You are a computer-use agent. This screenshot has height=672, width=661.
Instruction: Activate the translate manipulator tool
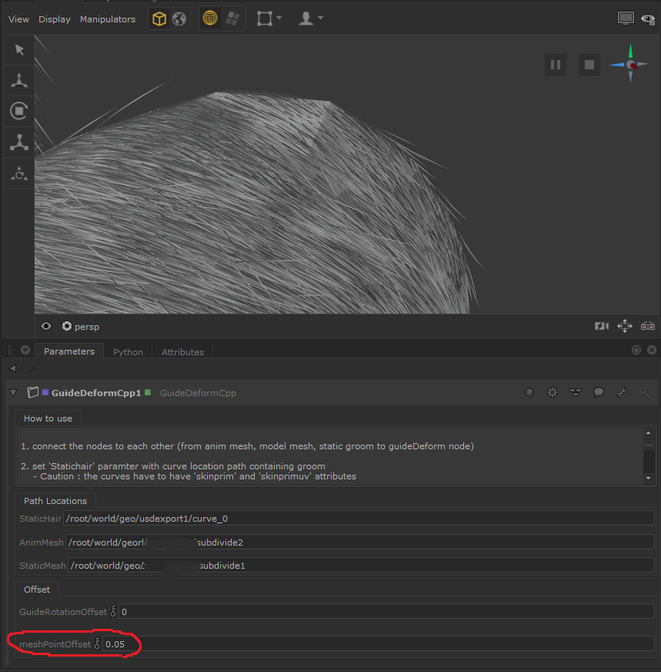coord(19,80)
